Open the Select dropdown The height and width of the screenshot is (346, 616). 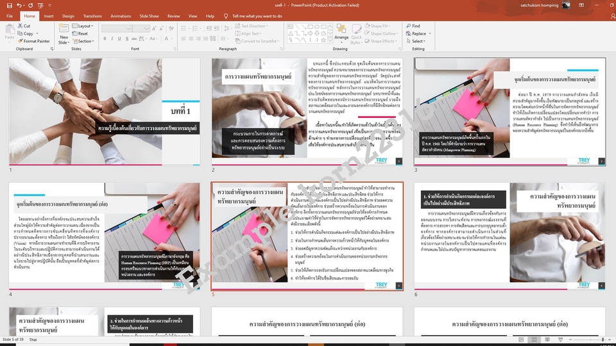(x=416, y=41)
